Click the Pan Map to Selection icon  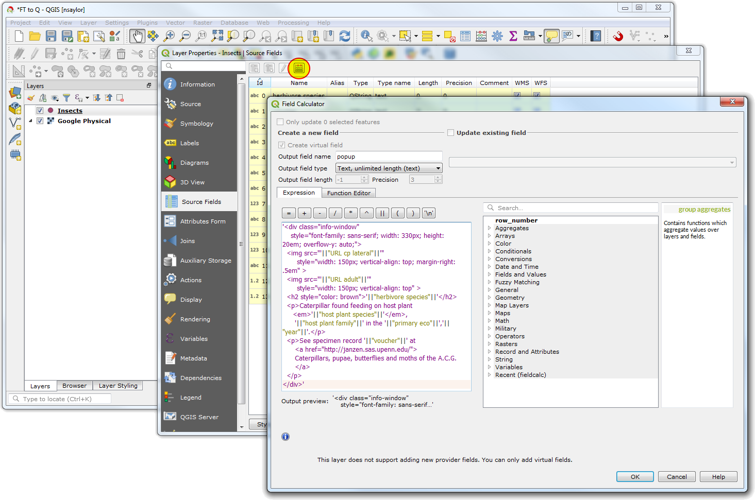coord(153,36)
